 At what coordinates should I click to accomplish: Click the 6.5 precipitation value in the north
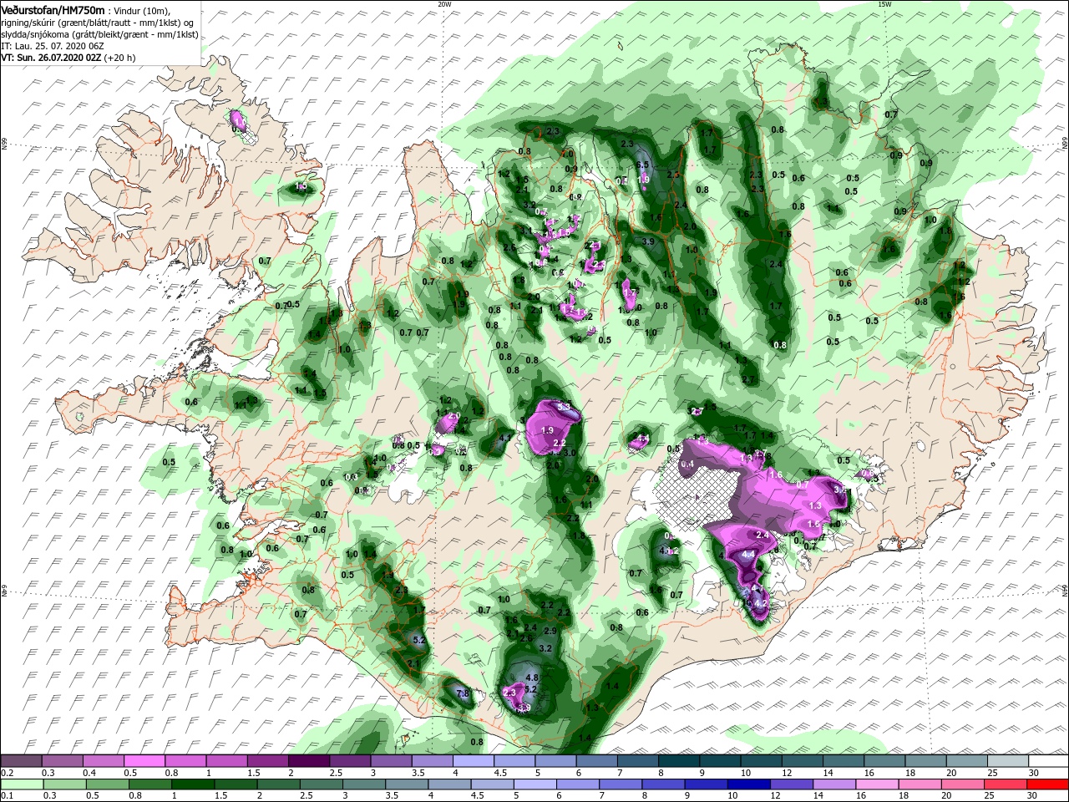642,165
